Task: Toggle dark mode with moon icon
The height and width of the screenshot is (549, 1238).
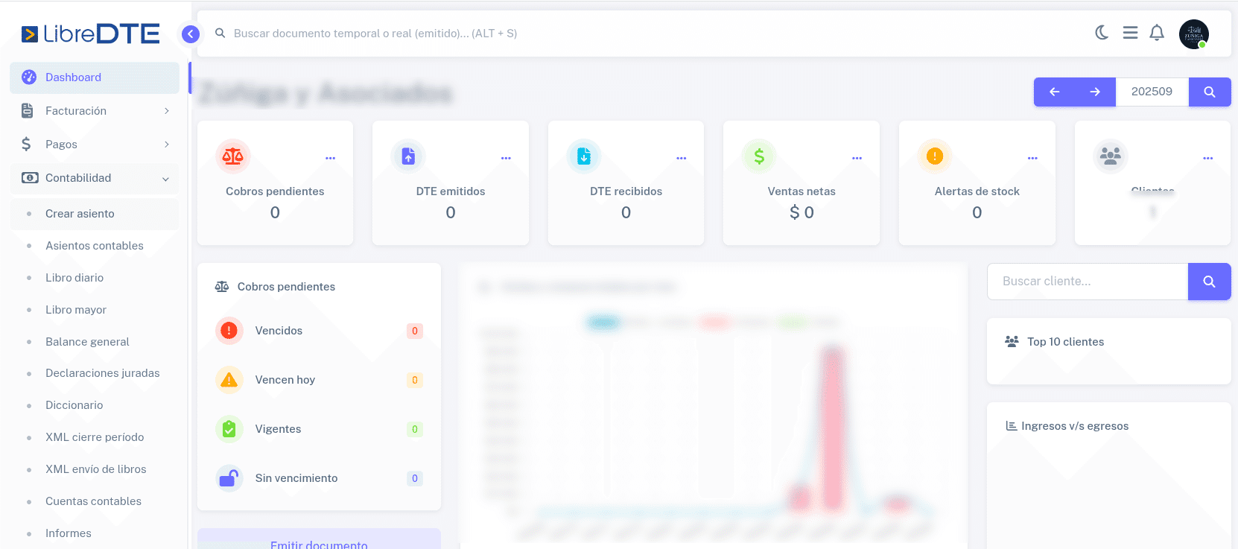Action: (1102, 33)
